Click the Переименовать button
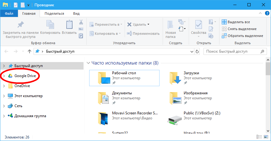Image resolution: width=271 pixels, height=141 pixels. 143,34
